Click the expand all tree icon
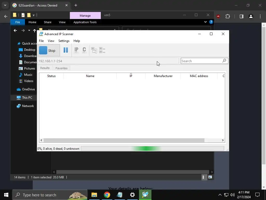This screenshot has height=200, width=266. click(94, 50)
